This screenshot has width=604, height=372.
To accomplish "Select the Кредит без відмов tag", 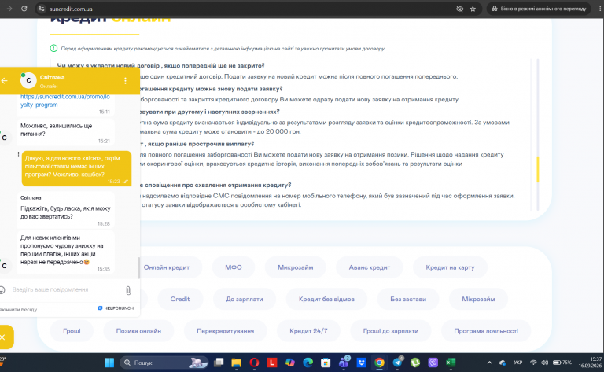I will coord(326,299).
